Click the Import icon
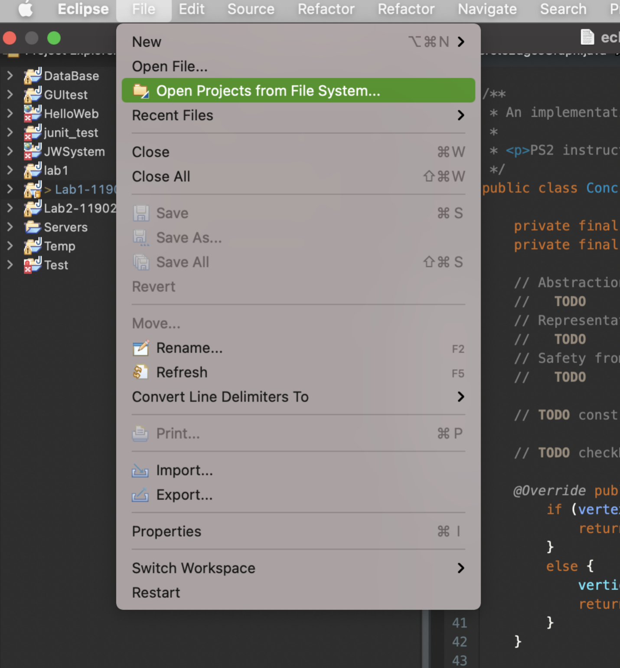 (x=140, y=471)
